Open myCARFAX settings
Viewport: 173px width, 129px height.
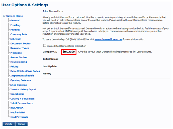click(x=17, y=108)
